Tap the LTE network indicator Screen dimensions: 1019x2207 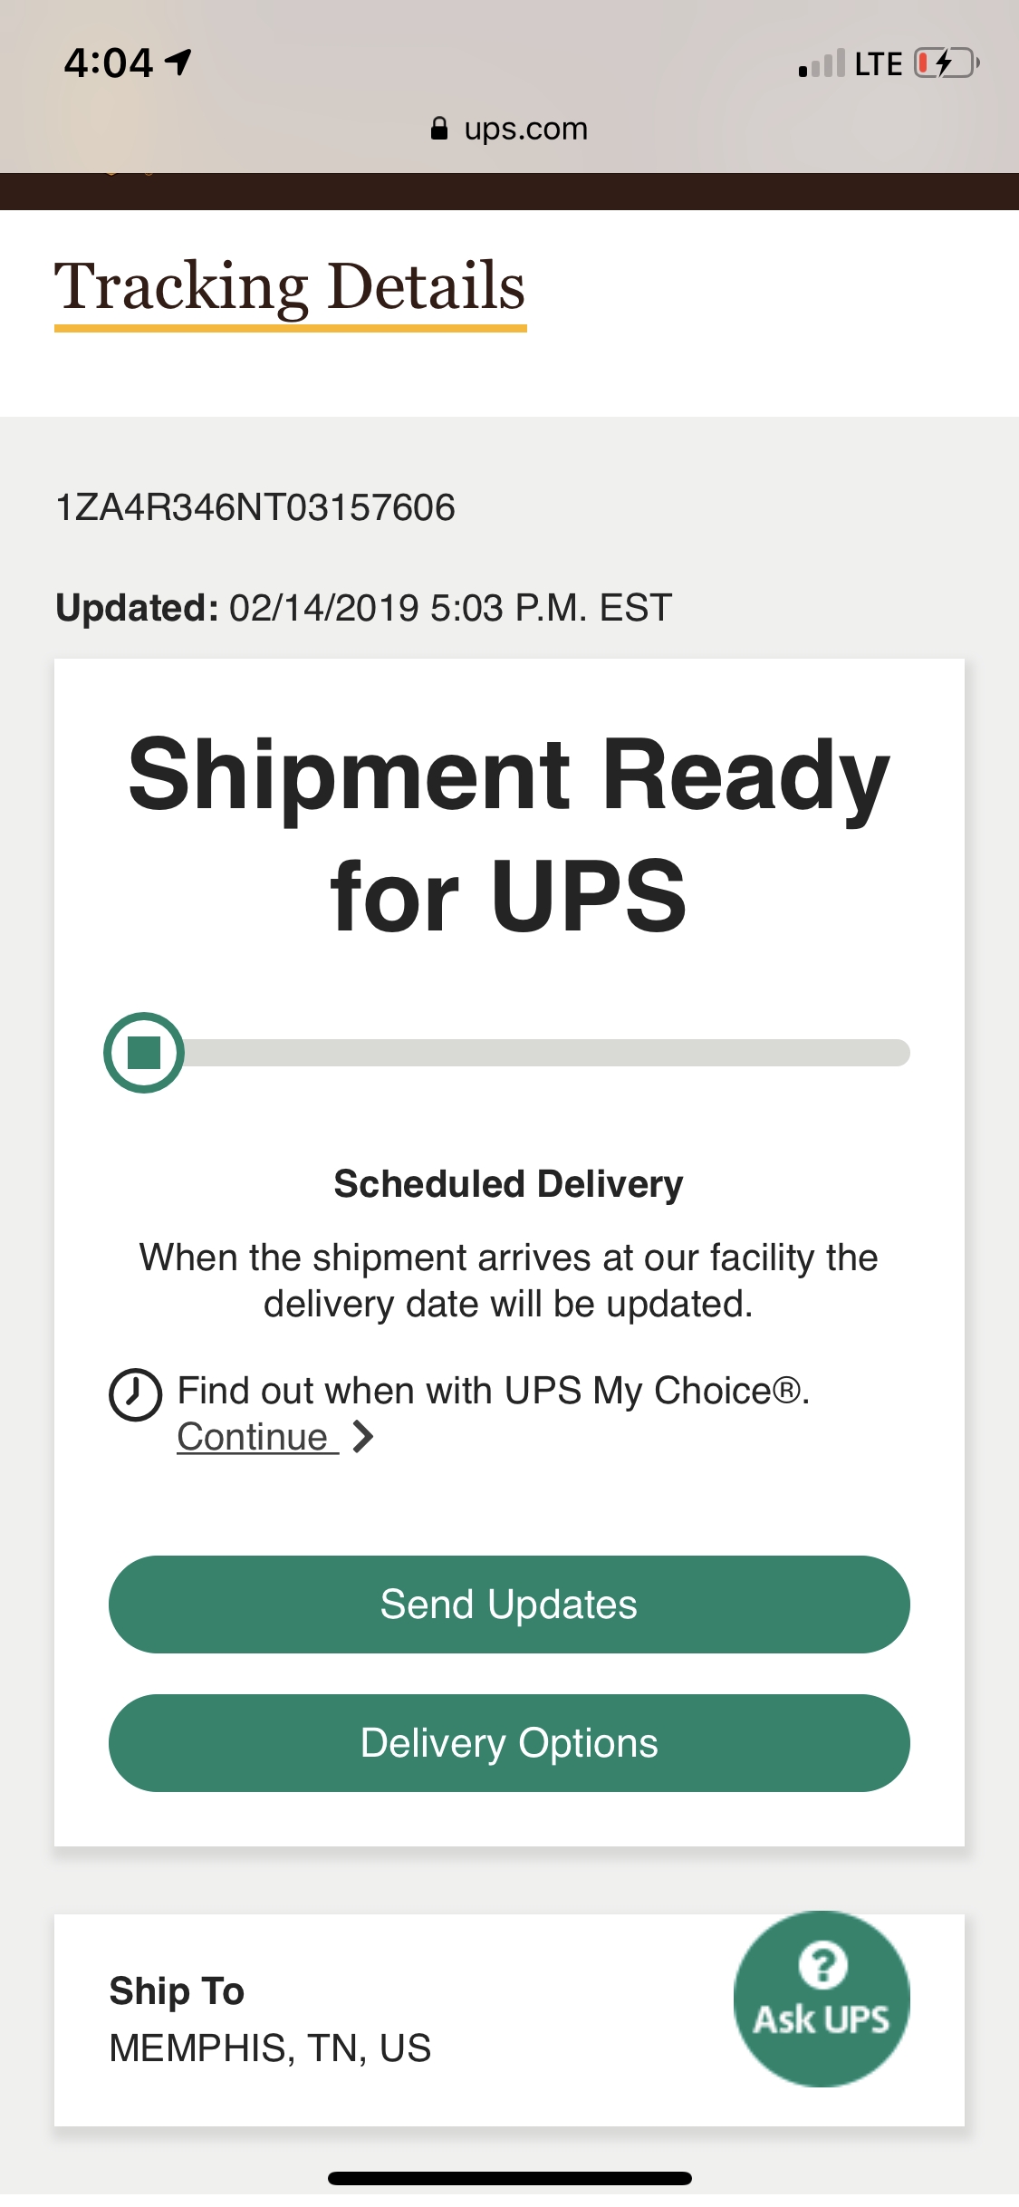click(x=878, y=63)
